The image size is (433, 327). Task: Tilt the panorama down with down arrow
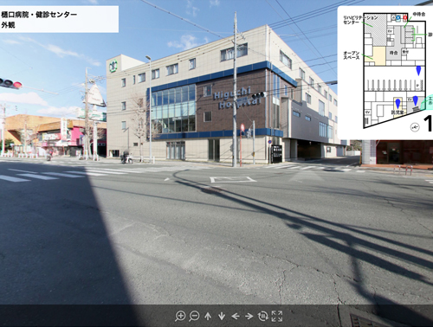[222, 317]
